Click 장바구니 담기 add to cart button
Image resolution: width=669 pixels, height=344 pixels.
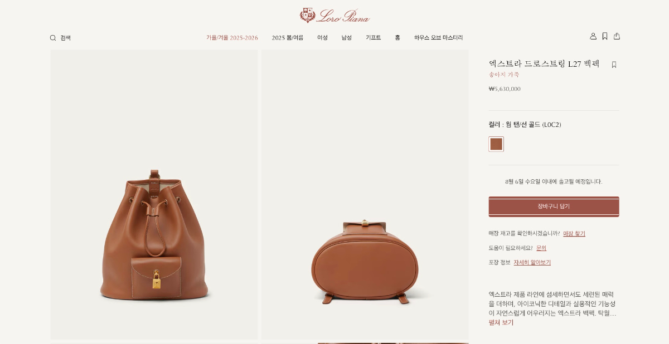click(x=554, y=207)
